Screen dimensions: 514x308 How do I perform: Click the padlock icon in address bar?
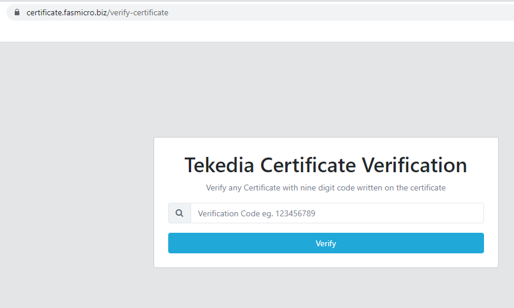click(x=16, y=12)
